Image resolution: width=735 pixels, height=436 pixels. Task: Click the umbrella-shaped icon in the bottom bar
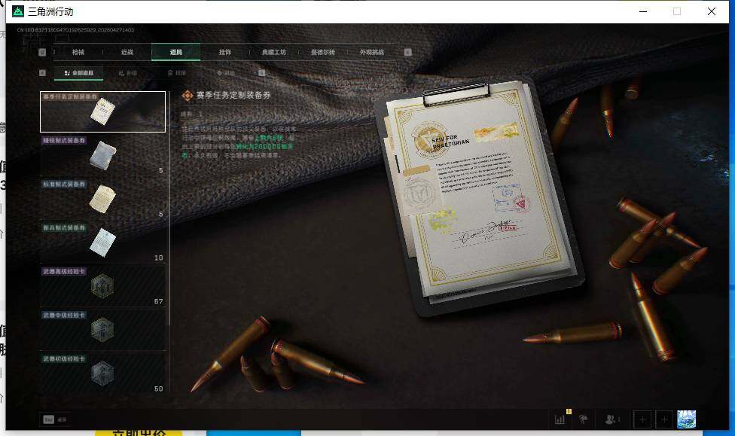pos(583,419)
